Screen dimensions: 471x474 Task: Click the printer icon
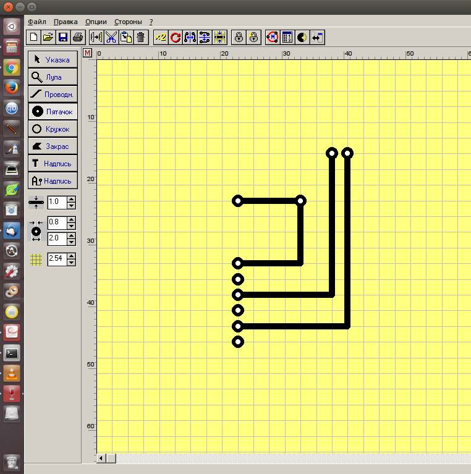point(77,38)
